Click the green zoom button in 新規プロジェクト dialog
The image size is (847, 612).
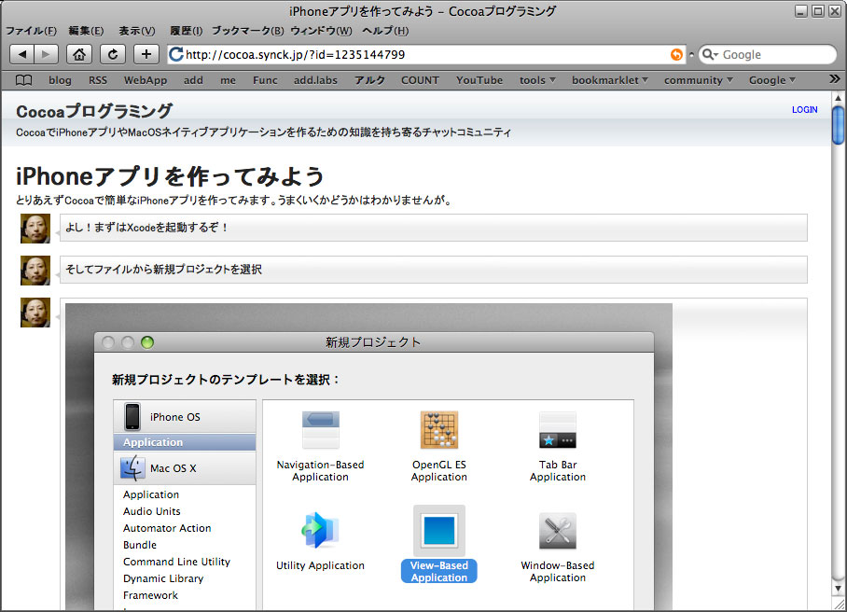(147, 342)
